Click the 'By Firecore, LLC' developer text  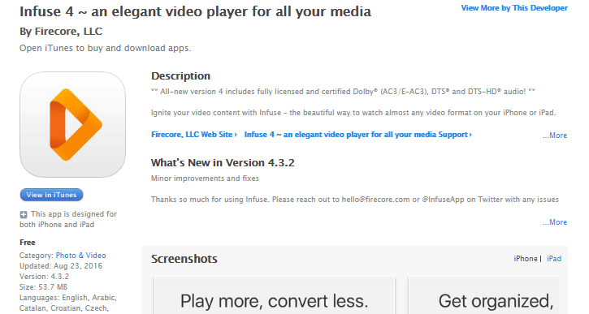click(x=61, y=32)
